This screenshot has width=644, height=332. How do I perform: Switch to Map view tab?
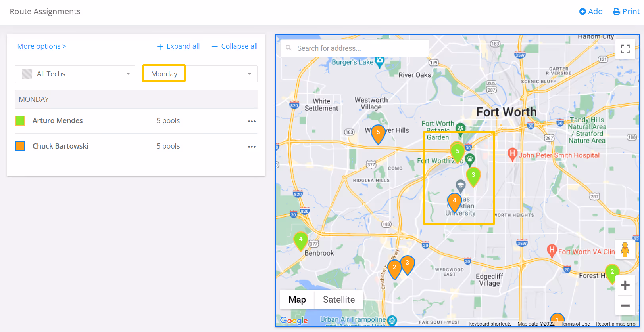297,300
